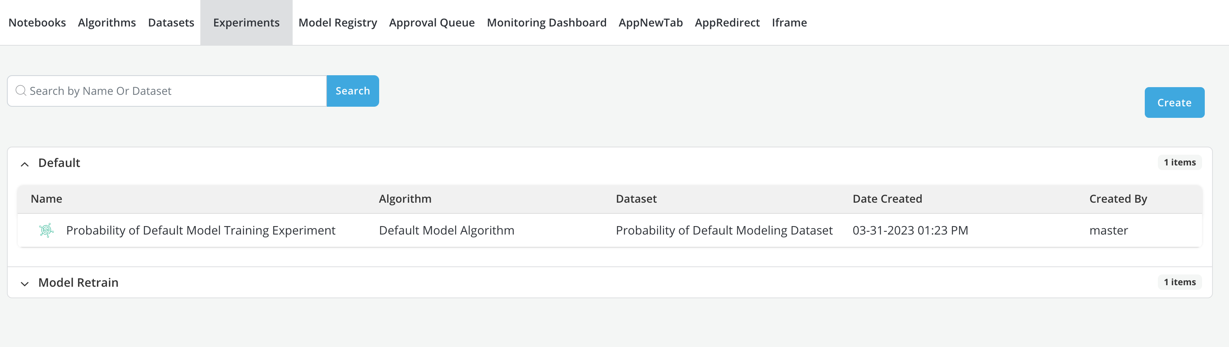1229x347 pixels.
Task: Open Probability of Default Model Training Experiment
Action: point(200,230)
